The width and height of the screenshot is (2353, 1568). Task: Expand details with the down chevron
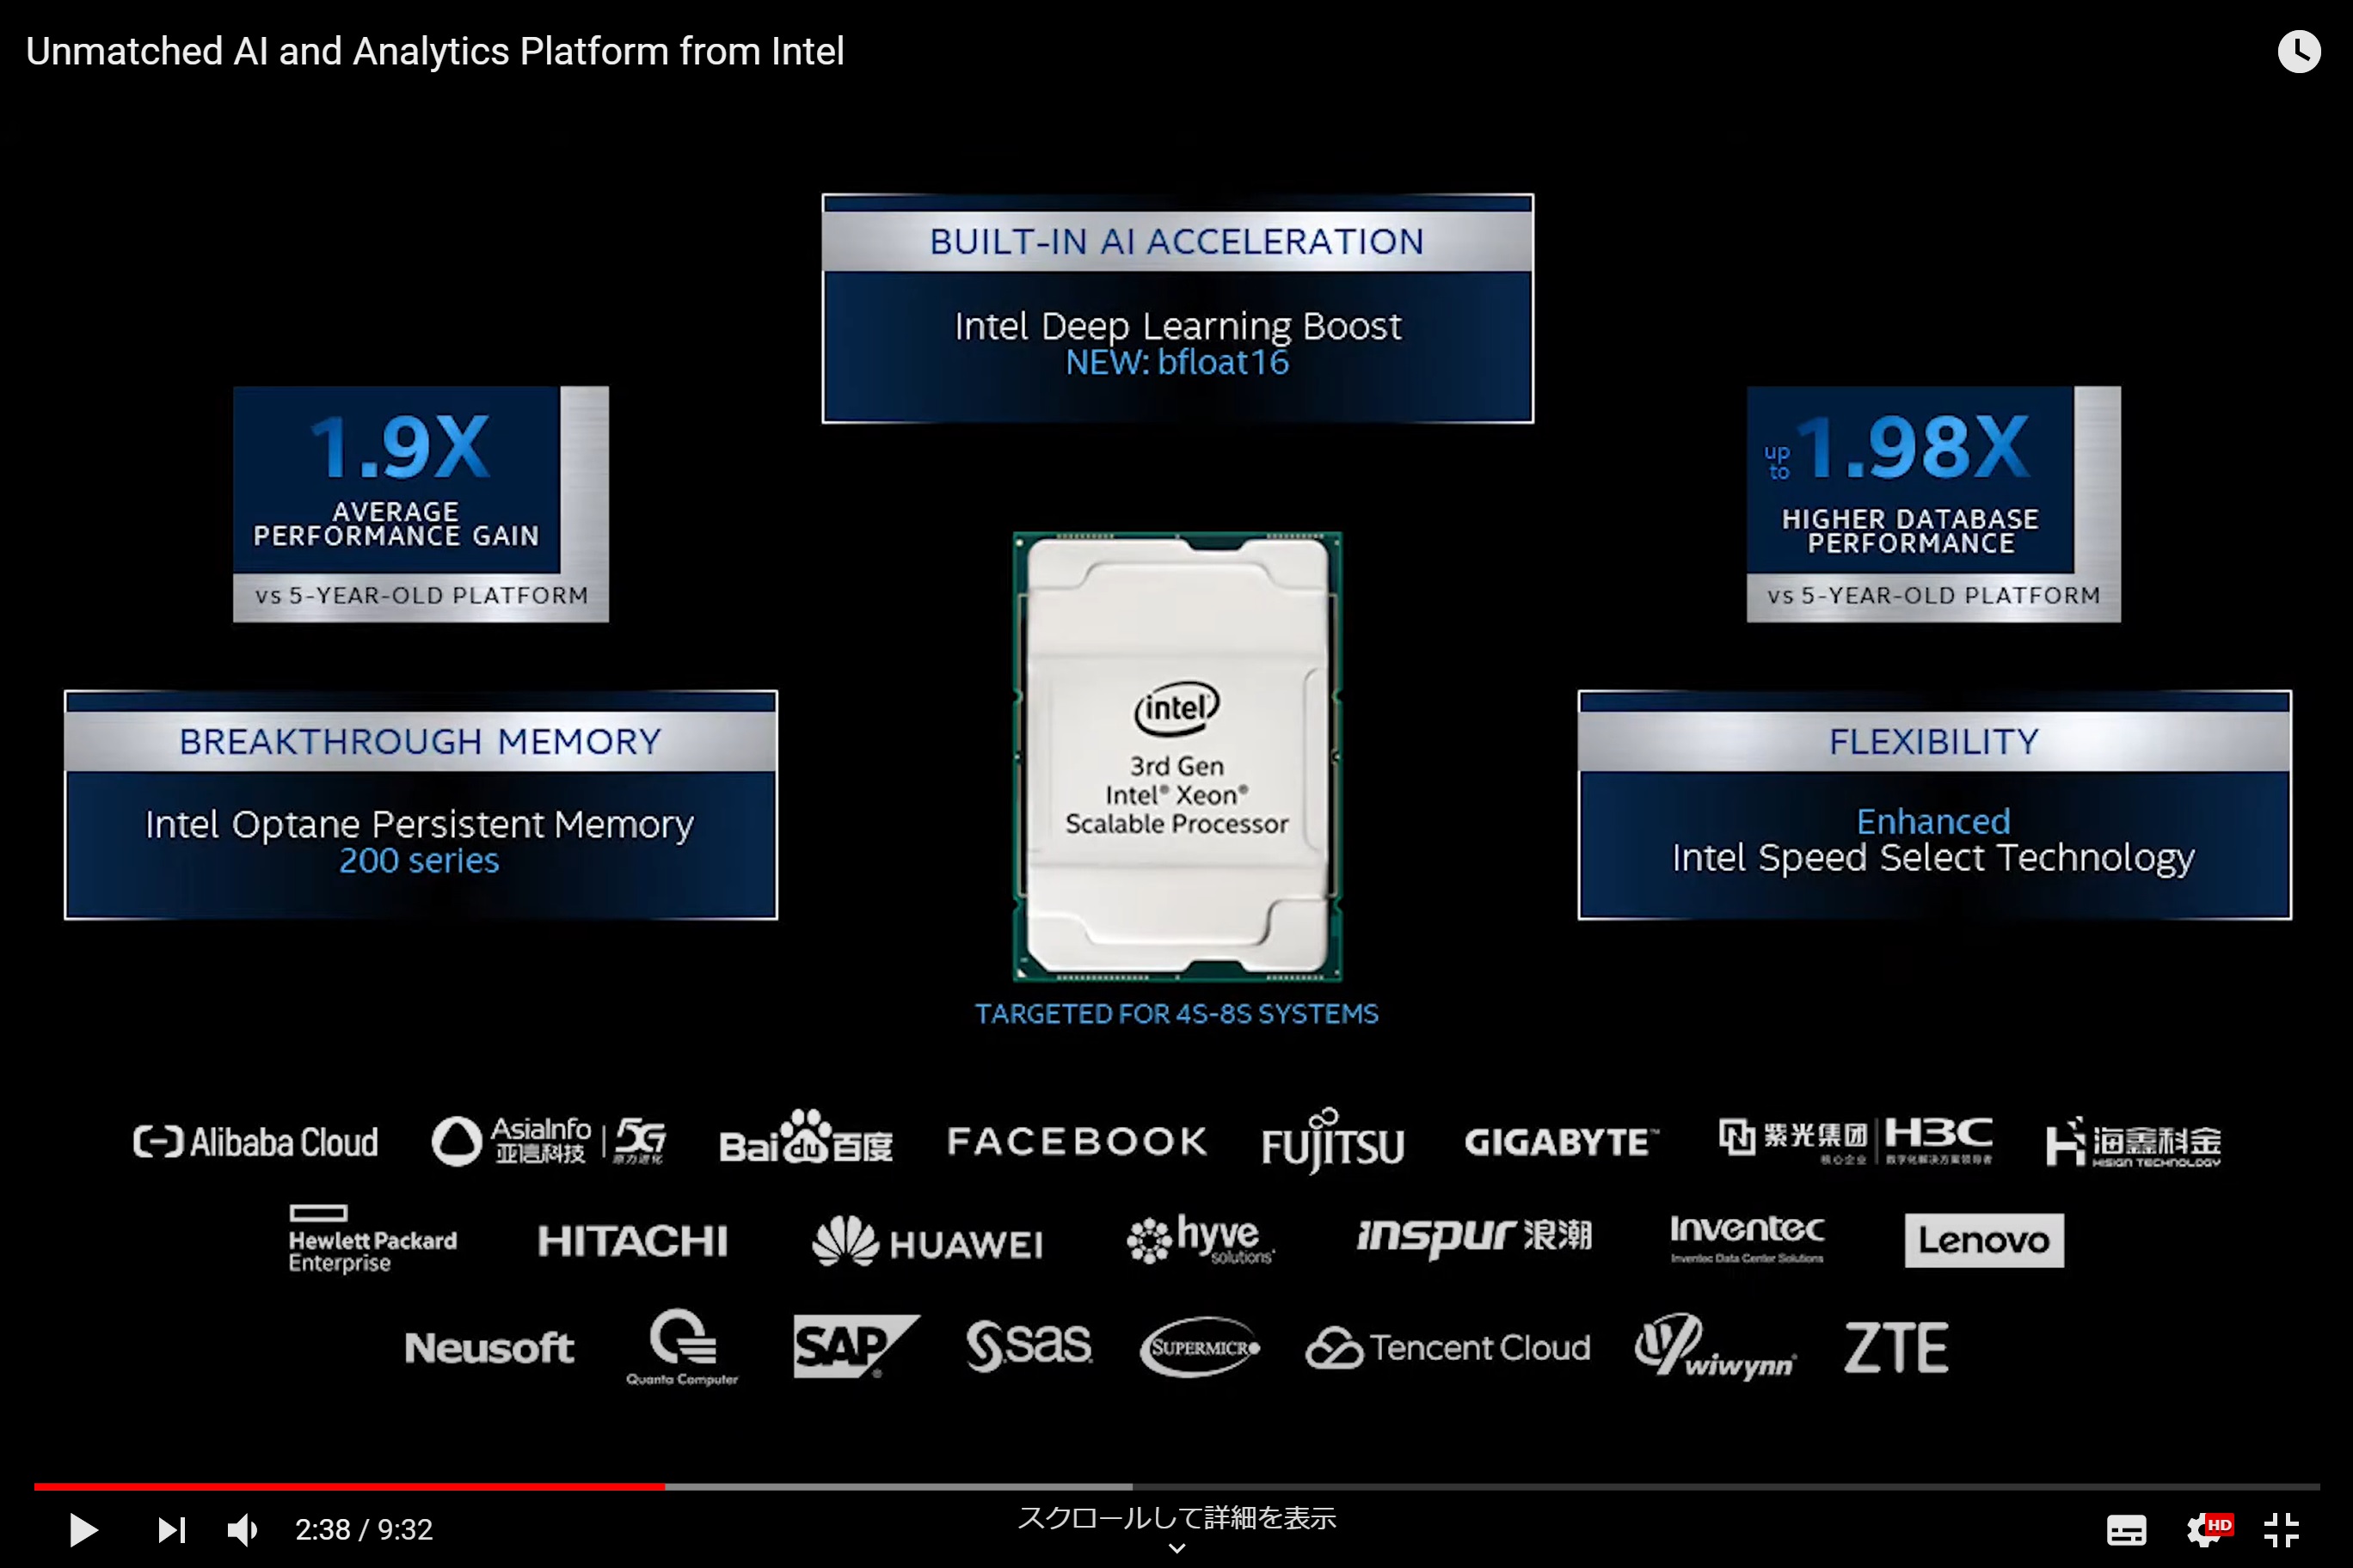tap(1176, 1549)
